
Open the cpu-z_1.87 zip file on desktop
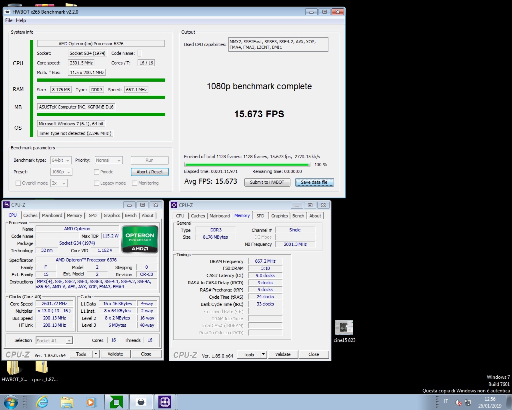(x=44, y=371)
